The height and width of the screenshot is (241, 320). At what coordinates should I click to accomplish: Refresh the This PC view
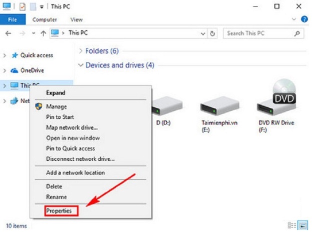click(x=212, y=33)
